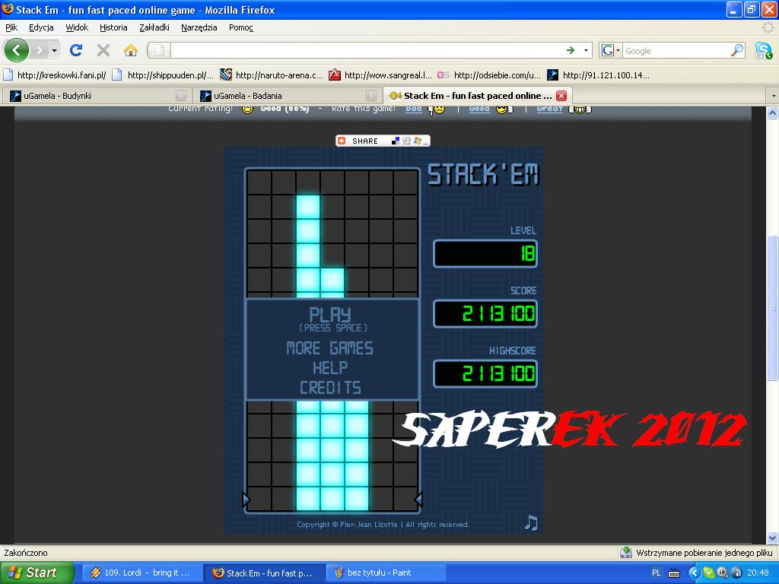Image resolution: width=779 pixels, height=584 pixels.
Task: Close the Stack Em tab
Action: click(561, 96)
